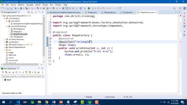Collapse the src/main/java folder
Screen dimensions: 187x105
tap(4, 18)
